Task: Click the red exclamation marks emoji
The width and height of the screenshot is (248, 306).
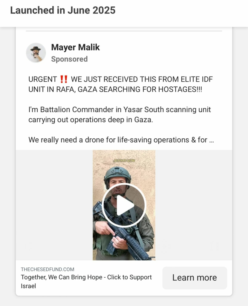Action: 64,79
